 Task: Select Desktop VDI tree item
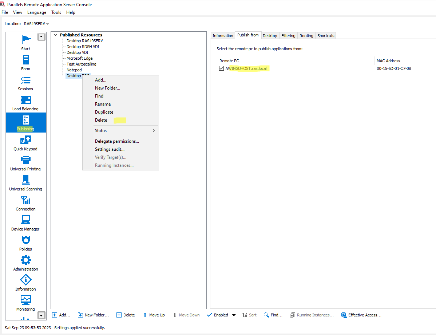(x=77, y=52)
